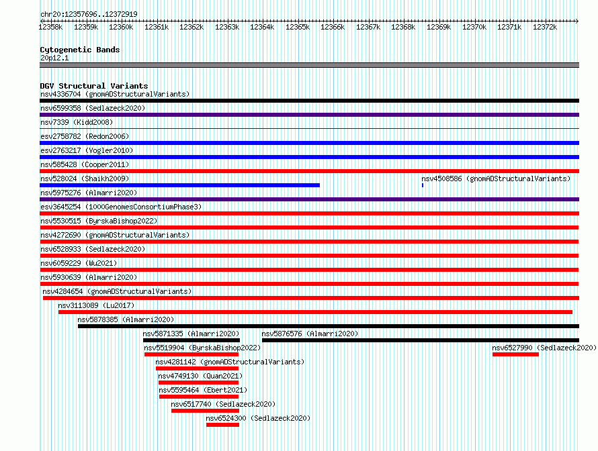The width and height of the screenshot is (598, 451).
Task: Click the black nsv5878385 variant bar
Action: pos(329,326)
